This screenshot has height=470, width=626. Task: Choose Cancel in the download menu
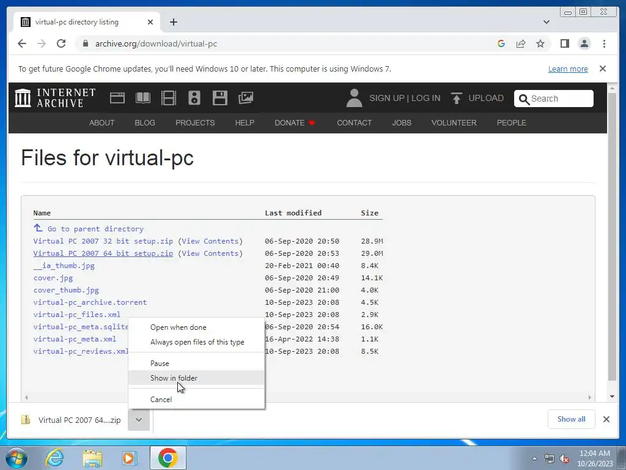point(196,399)
